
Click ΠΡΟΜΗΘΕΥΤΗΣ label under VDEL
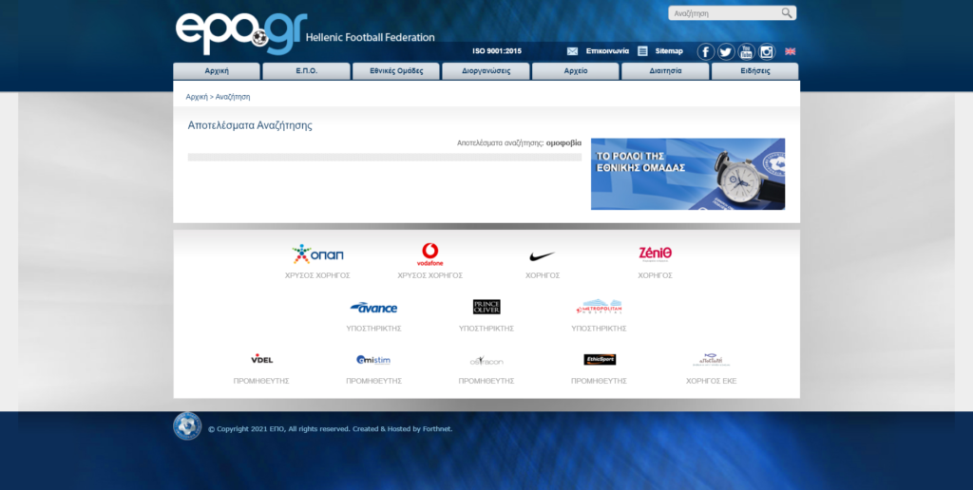click(x=261, y=381)
